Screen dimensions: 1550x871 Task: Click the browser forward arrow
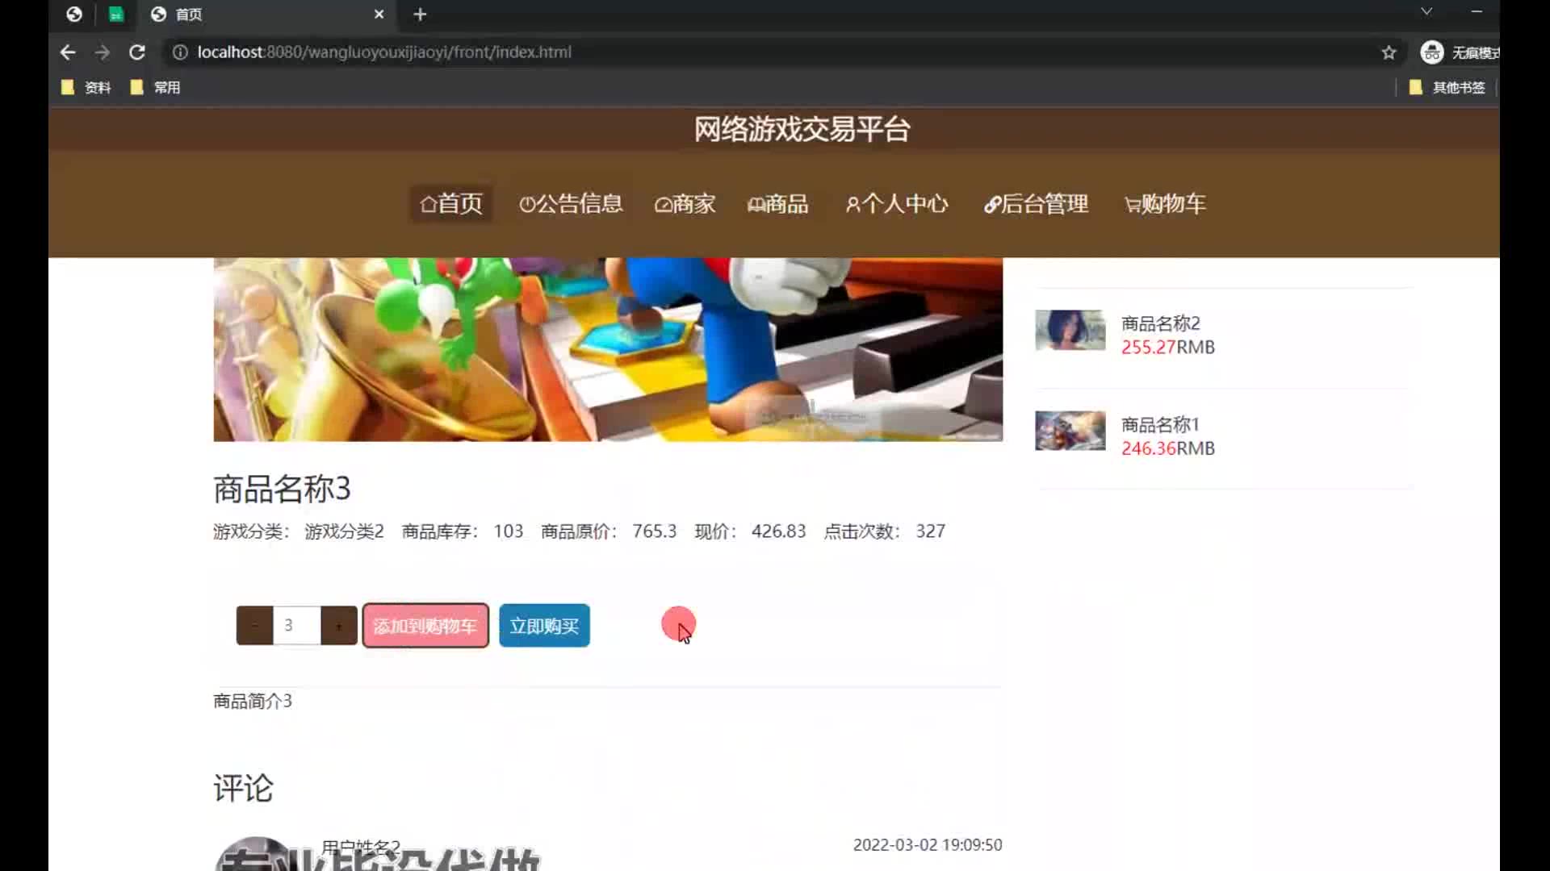(x=103, y=52)
